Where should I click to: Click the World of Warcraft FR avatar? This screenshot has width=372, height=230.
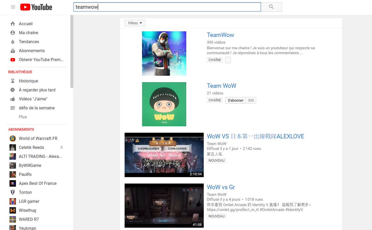pyautogui.click(x=13, y=138)
